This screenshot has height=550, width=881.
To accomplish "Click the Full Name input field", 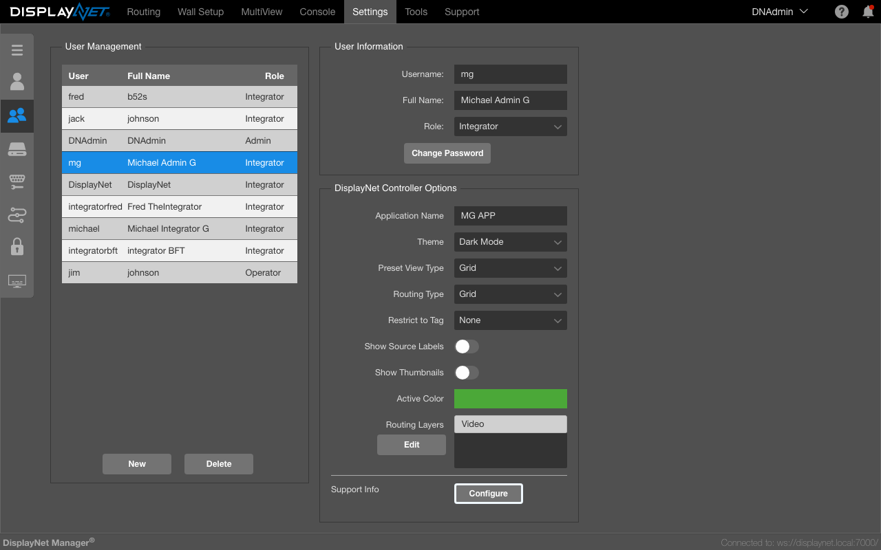I will (511, 100).
